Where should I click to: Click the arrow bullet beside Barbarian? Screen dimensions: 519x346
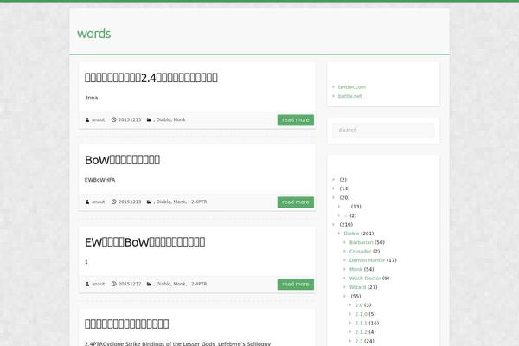pos(345,242)
